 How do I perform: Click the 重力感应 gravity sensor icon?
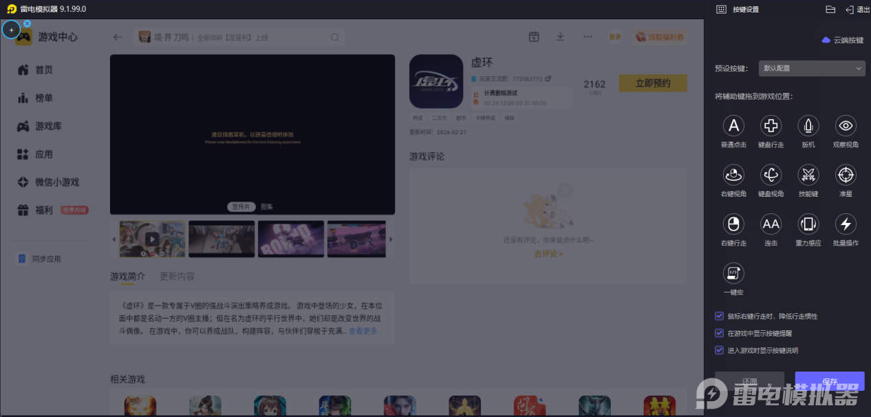(808, 224)
